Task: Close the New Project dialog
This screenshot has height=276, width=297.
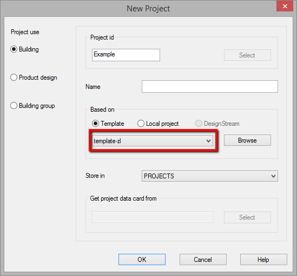Action: pyautogui.click(x=285, y=7)
